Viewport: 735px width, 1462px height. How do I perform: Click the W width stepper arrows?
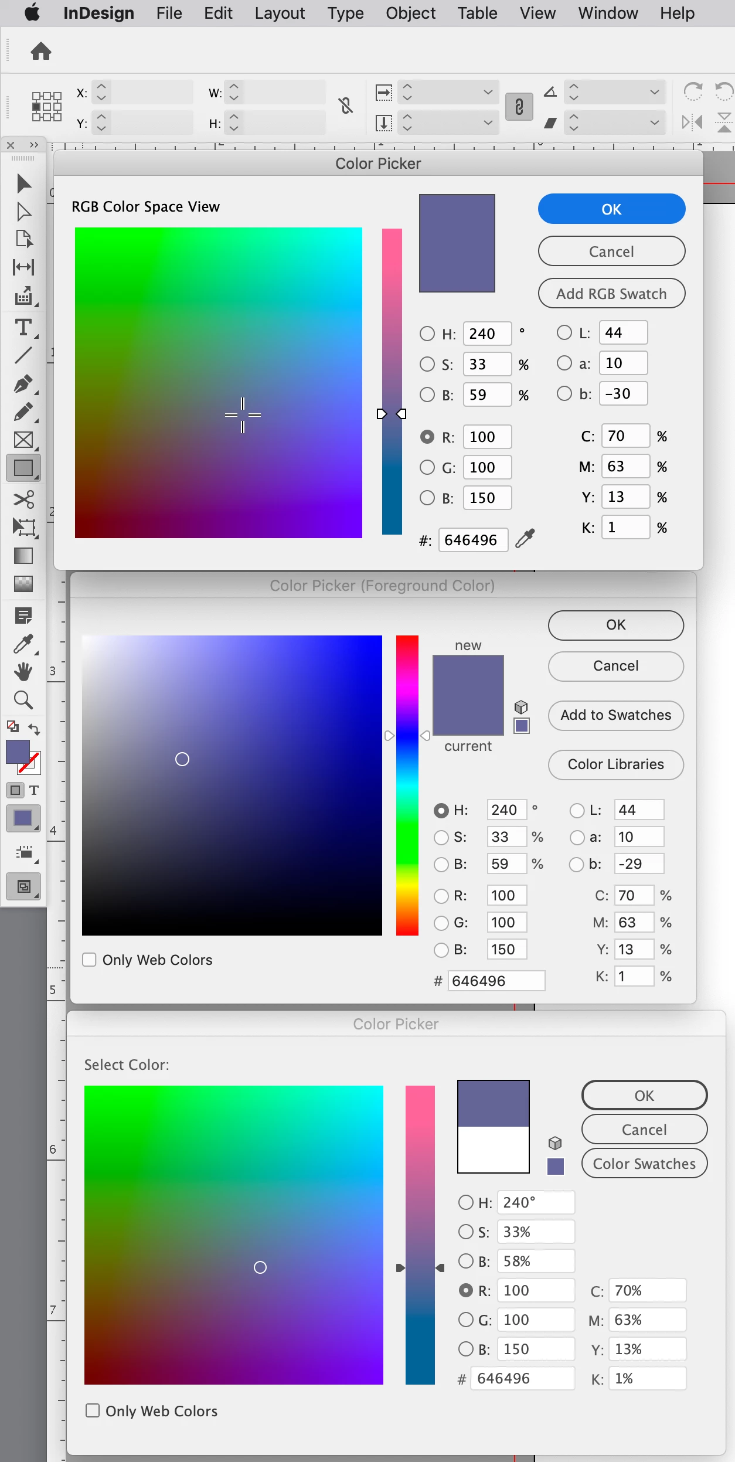pyautogui.click(x=234, y=92)
